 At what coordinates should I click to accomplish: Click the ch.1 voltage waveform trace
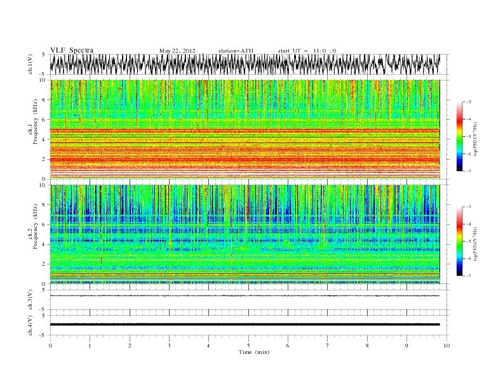245,64
